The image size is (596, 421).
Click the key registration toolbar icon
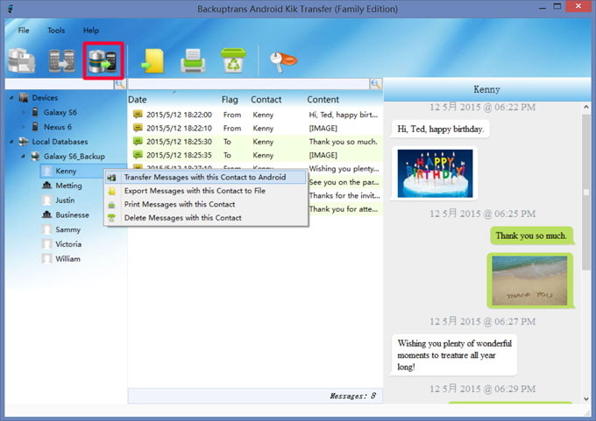point(282,61)
